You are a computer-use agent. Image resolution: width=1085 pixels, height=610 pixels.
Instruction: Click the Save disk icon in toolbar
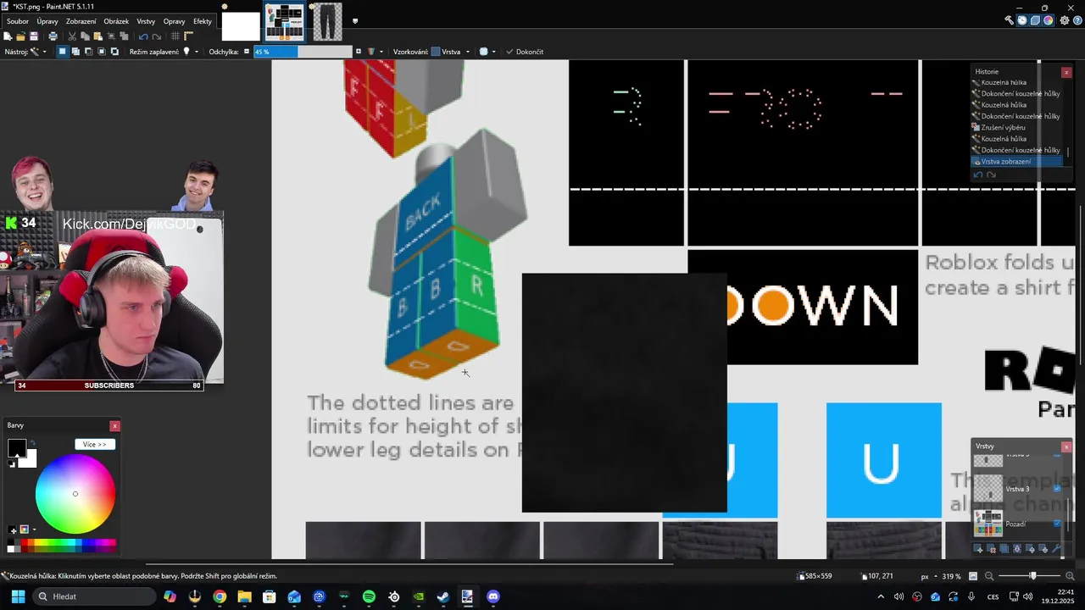(34, 36)
